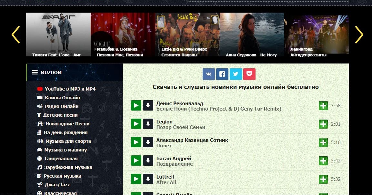Image resolution: width=372 pixels, height=195 pixels.
Task: Open Музыка в машину category
Action: (62, 150)
